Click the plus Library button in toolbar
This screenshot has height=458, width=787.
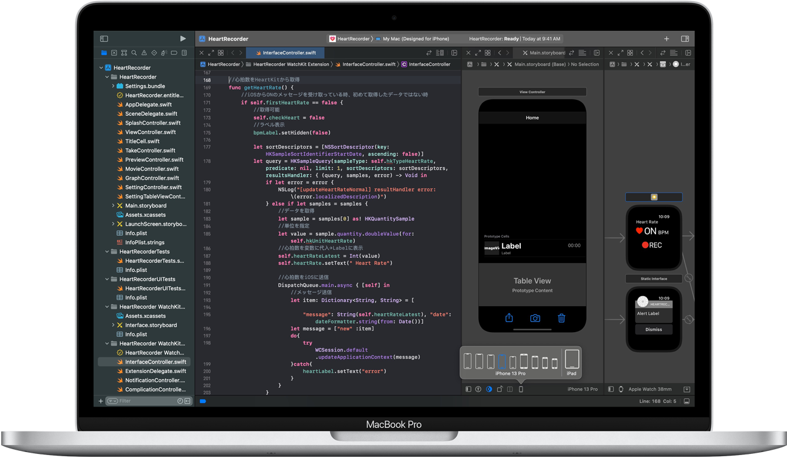(667, 39)
